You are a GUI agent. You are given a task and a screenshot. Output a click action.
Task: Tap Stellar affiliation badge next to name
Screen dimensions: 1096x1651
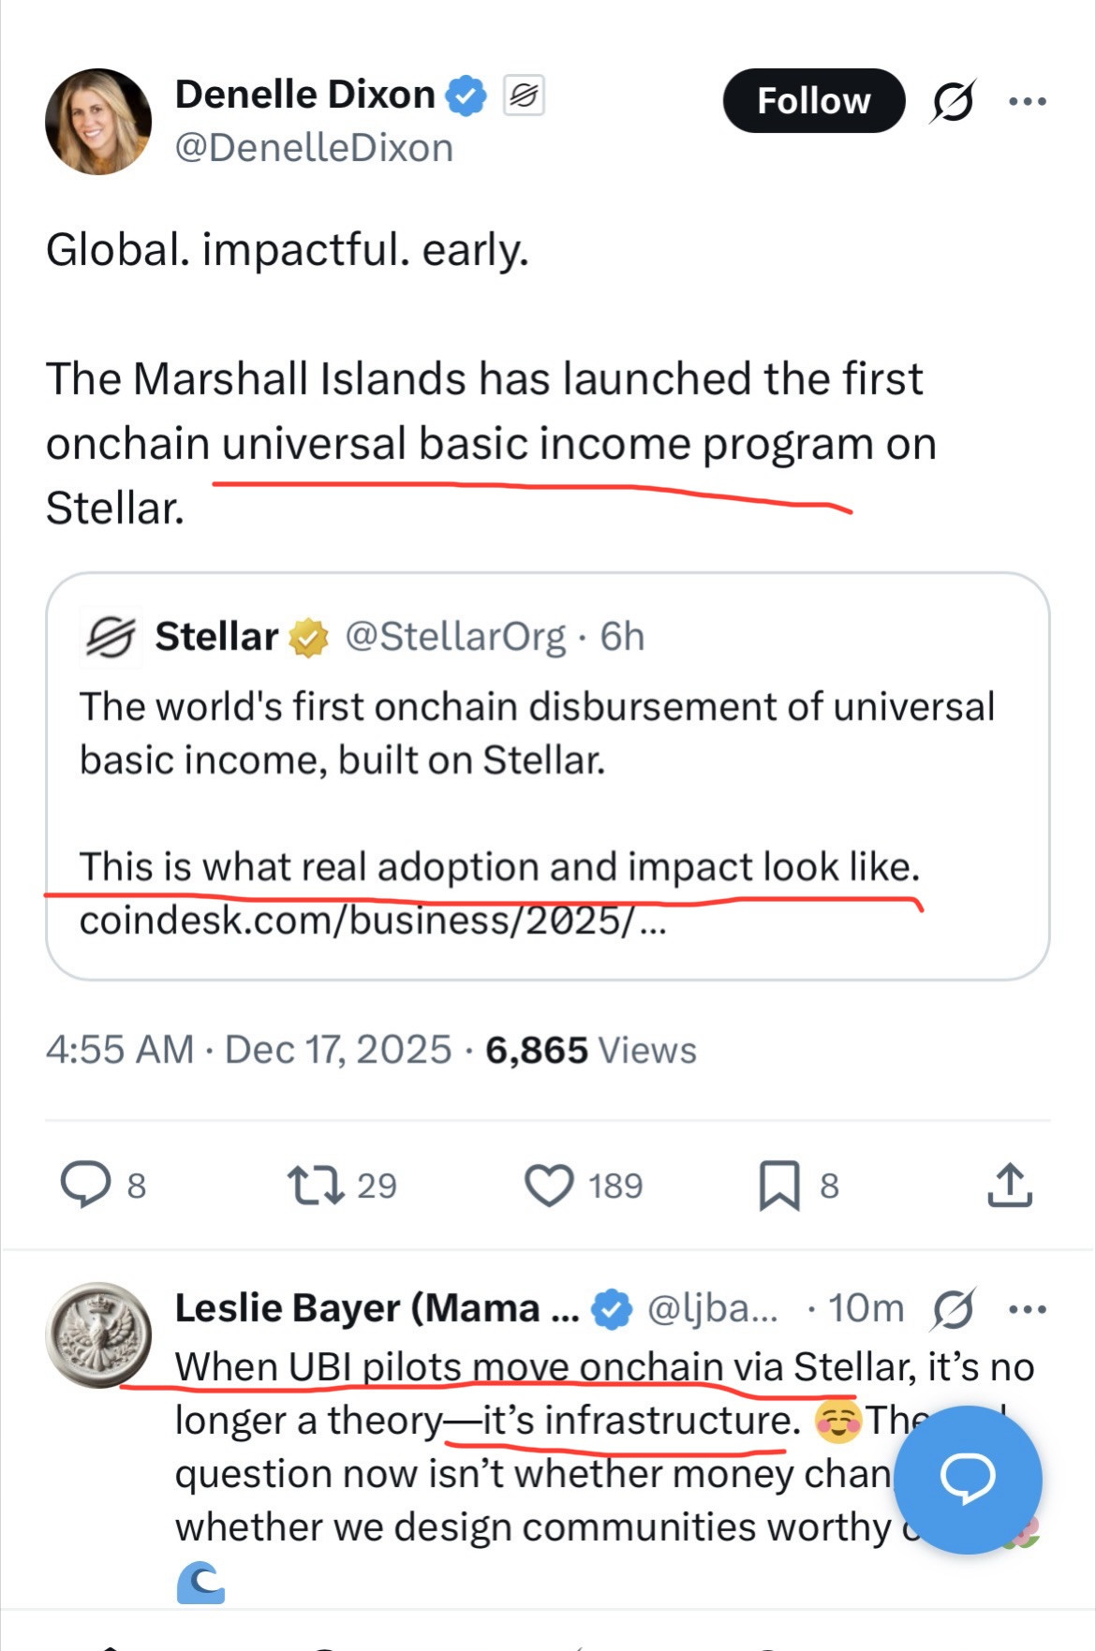tap(525, 96)
